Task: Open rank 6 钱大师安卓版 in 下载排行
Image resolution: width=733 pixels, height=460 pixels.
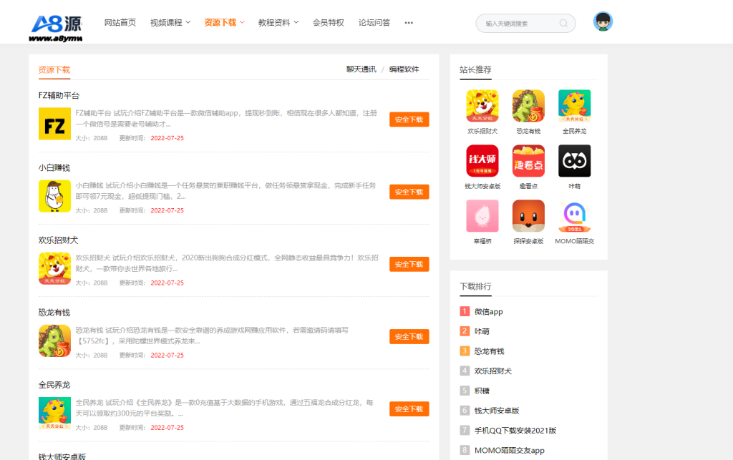Action: [497, 411]
